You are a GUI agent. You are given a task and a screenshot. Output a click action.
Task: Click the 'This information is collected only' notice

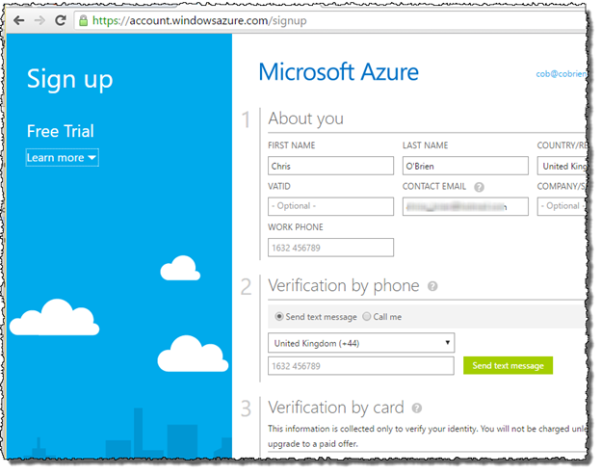tap(427, 436)
